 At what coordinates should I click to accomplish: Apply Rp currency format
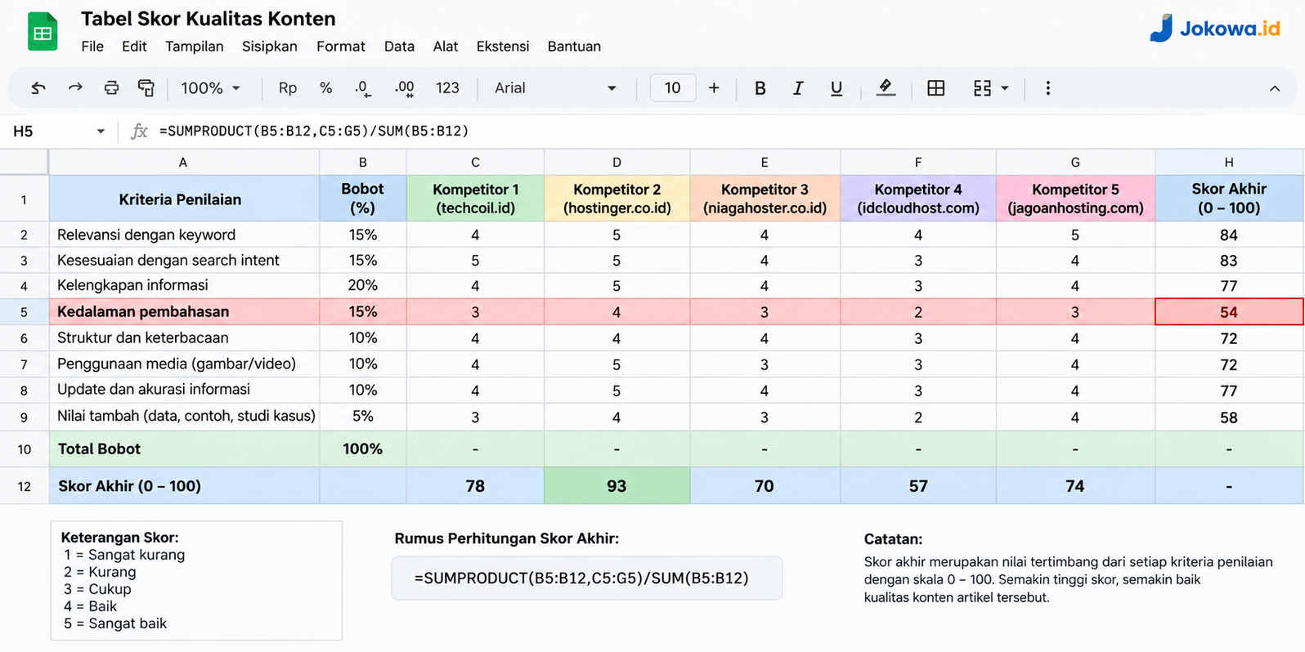287,88
